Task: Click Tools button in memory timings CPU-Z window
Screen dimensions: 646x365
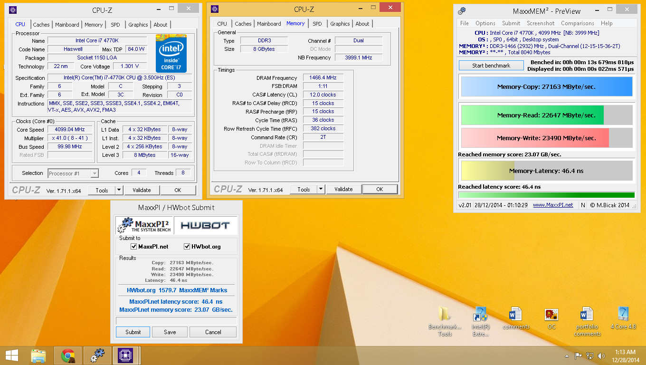Action: 304,189
